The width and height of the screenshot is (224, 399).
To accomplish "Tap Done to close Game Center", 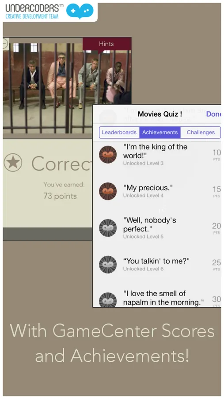I will (213, 114).
